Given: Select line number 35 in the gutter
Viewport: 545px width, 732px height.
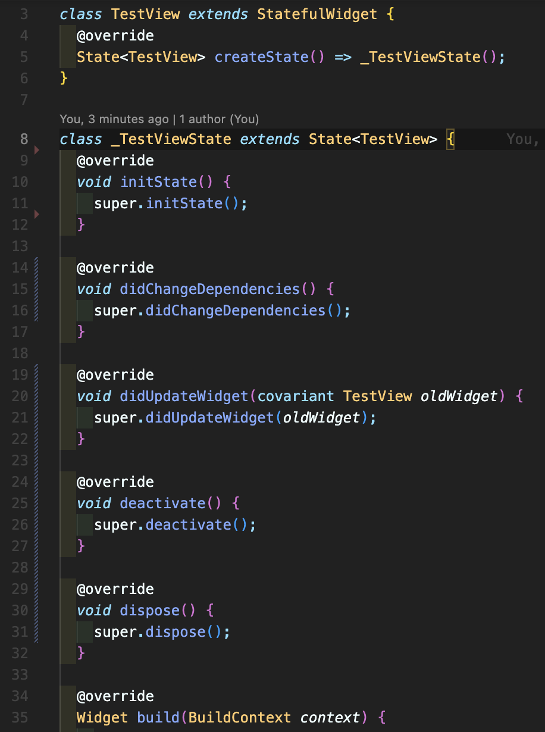Looking at the screenshot, I should click(20, 718).
